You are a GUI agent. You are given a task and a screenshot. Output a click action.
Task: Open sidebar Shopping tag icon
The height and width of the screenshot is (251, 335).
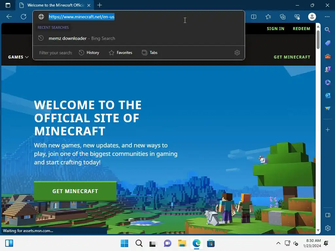coord(327,43)
